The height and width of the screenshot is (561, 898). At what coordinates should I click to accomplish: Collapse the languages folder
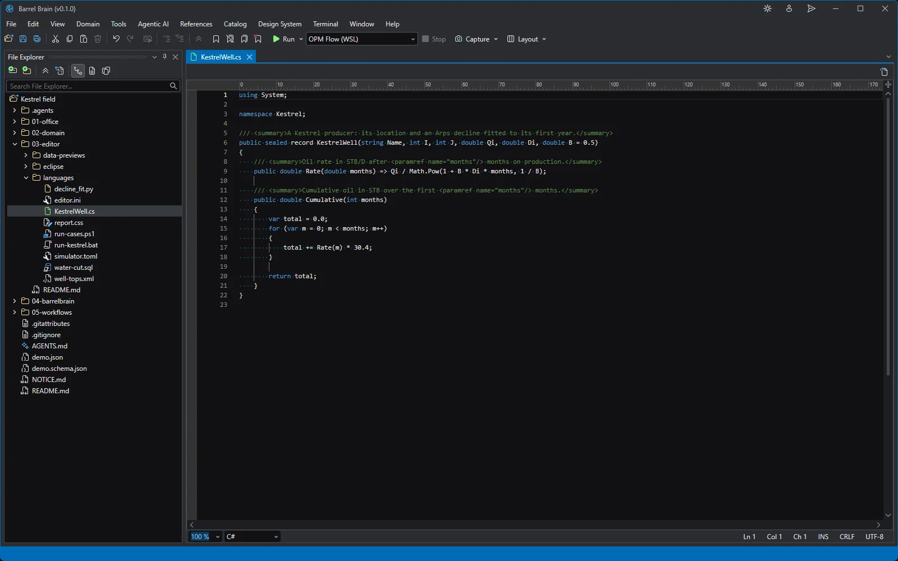coord(26,178)
